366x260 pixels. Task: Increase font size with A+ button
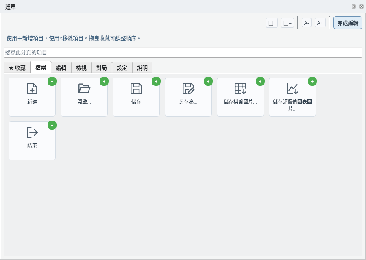(320, 23)
